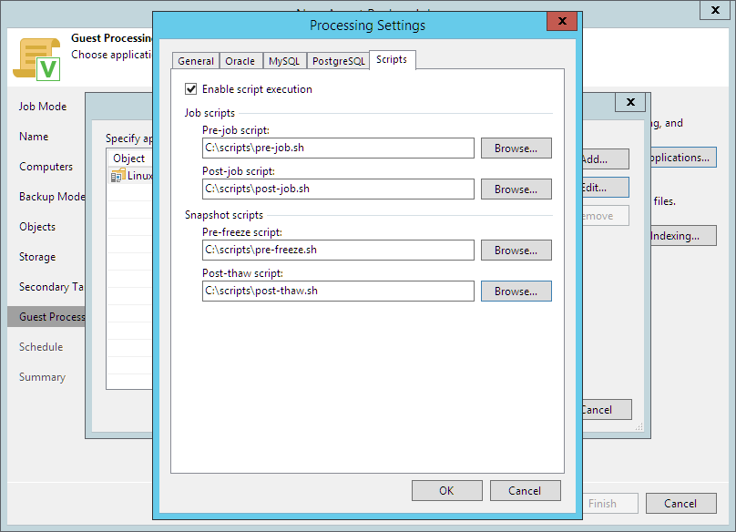Browse for the Post-thaw script
This screenshot has height=532, width=736.
(516, 291)
